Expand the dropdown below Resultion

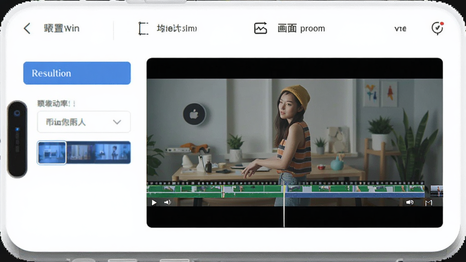[84, 122]
